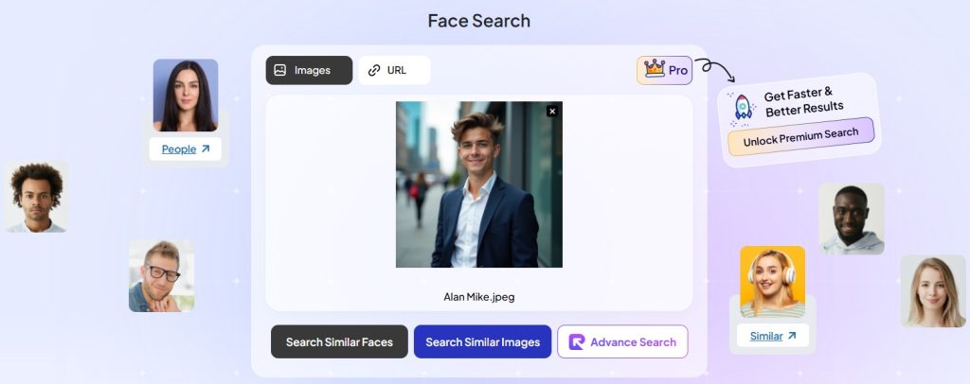Click the picture icon on Images tab

pyautogui.click(x=280, y=70)
